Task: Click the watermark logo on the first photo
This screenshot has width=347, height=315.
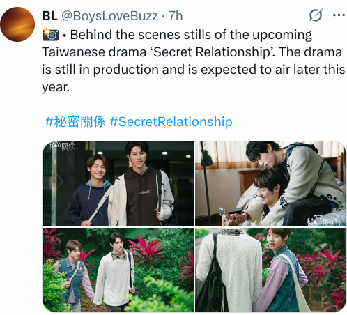Action: pyautogui.click(x=62, y=146)
